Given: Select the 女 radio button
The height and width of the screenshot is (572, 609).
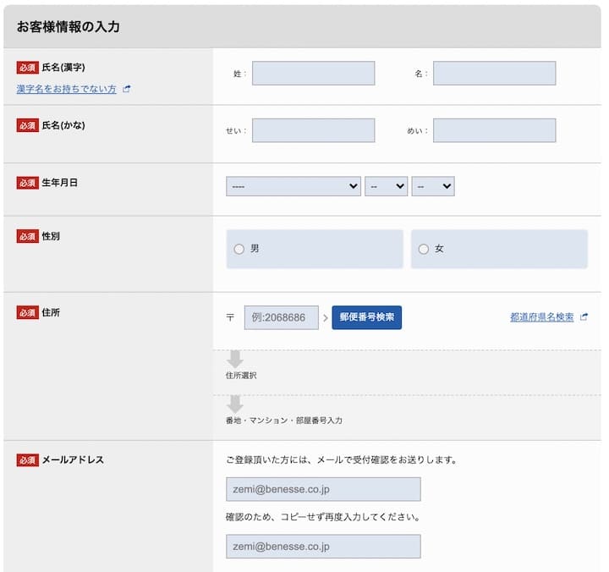Looking at the screenshot, I should [424, 249].
